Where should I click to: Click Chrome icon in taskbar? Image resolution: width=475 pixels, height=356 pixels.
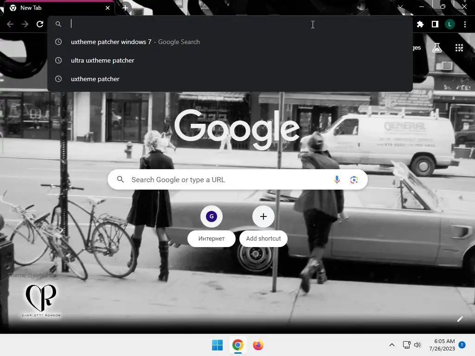pos(238,345)
